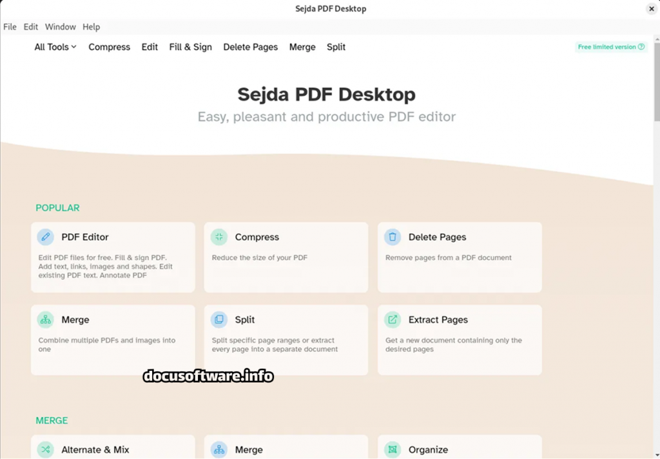Click the Free limited version badge

(610, 47)
